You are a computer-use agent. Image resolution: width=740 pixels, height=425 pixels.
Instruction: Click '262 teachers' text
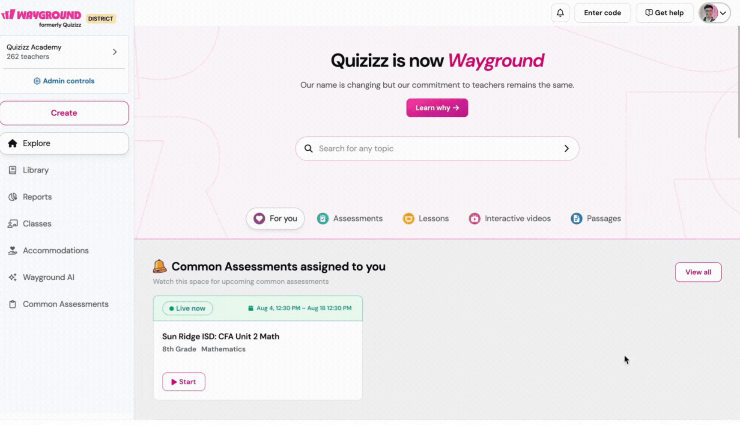coord(28,56)
